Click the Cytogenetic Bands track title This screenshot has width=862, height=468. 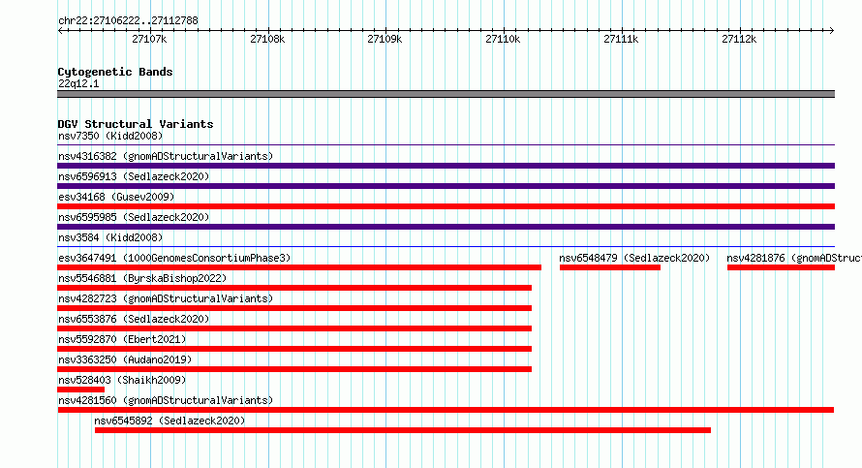click(115, 72)
